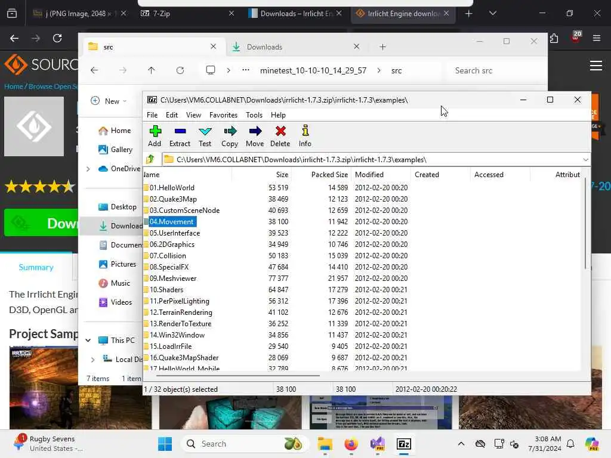Go up one level in File Explorer

coord(151,70)
